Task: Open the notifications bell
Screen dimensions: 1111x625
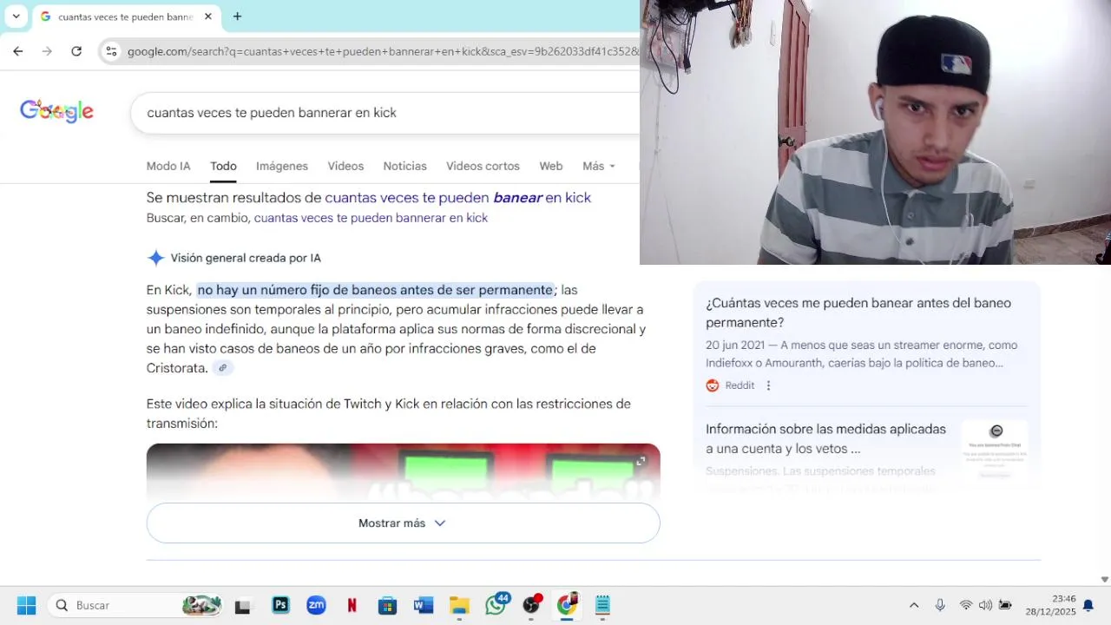Action: click(x=1088, y=605)
